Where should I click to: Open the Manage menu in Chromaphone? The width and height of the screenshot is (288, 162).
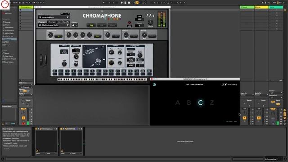[x=65, y=14]
